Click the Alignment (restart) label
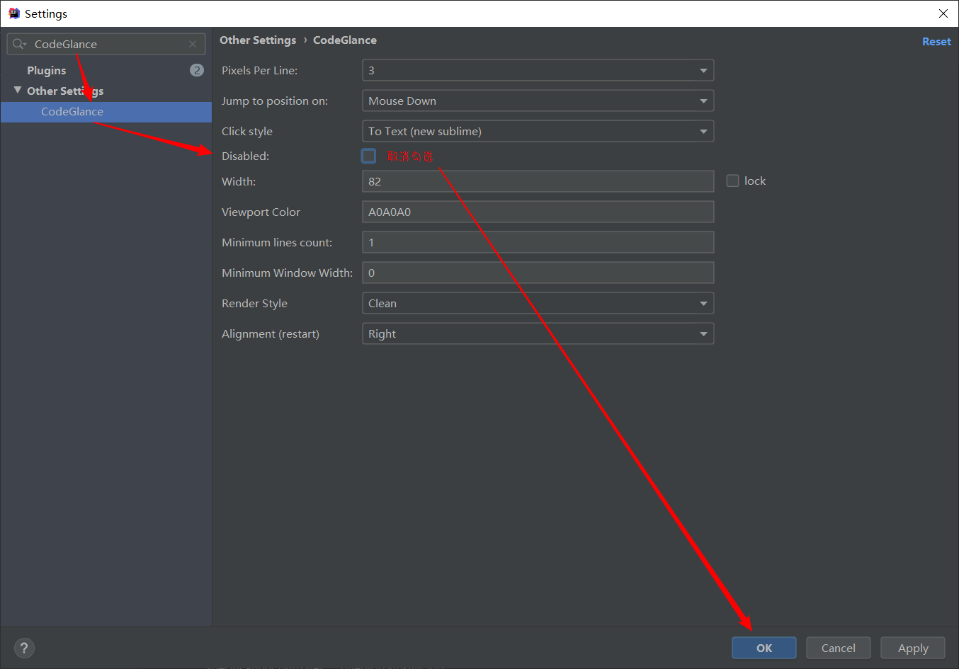This screenshot has height=669, width=959. [x=271, y=333]
